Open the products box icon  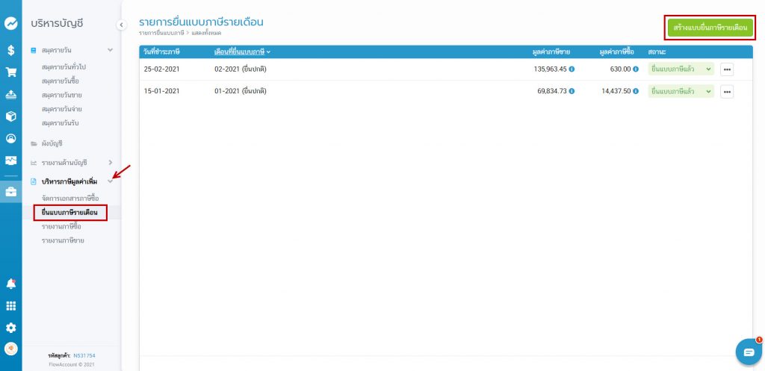(x=10, y=116)
